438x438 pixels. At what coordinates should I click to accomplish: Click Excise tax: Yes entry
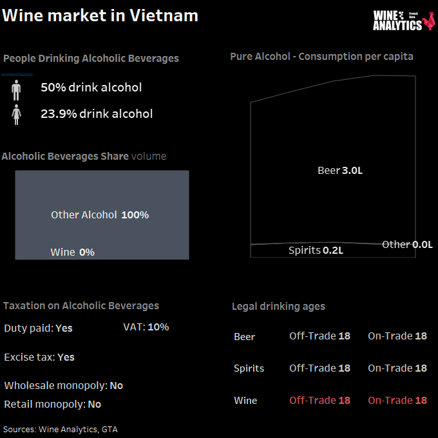pos(39,357)
